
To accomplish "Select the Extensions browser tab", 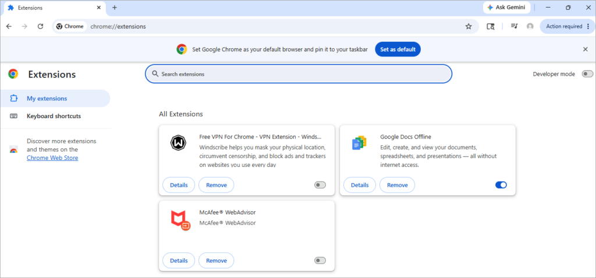I will tap(54, 8).
